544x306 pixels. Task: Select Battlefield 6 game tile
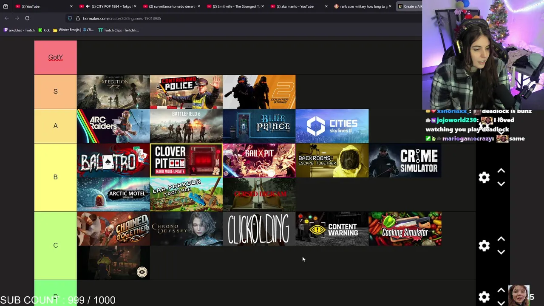(x=186, y=126)
